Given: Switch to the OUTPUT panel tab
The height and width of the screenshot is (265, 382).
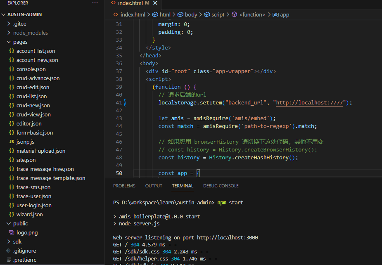Looking at the screenshot, I should pos(154,186).
